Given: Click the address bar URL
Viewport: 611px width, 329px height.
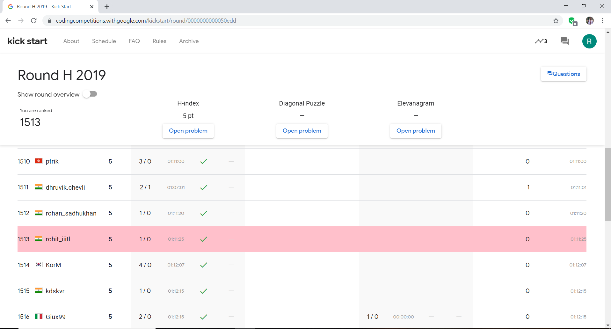Looking at the screenshot, I should (146, 21).
